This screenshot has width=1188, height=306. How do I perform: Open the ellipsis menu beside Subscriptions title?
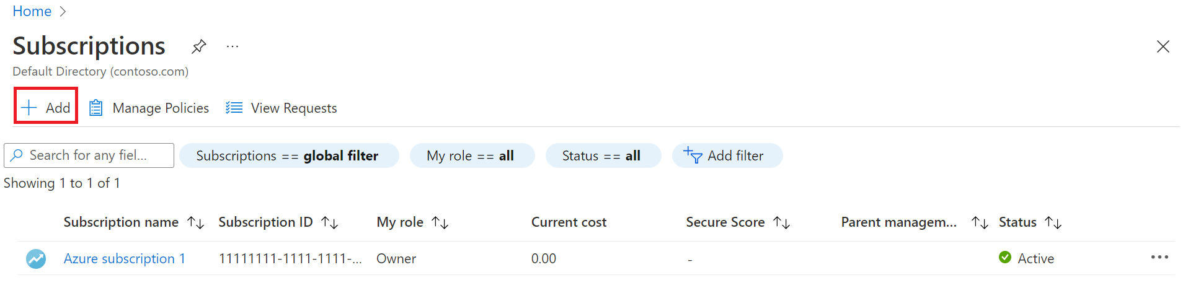click(x=233, y=46)
